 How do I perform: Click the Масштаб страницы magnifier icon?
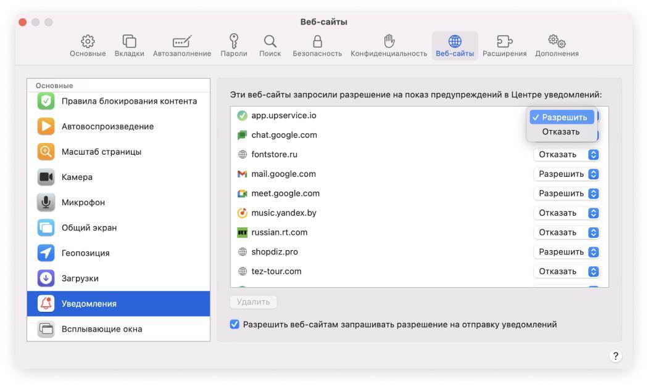pos(46,152)
